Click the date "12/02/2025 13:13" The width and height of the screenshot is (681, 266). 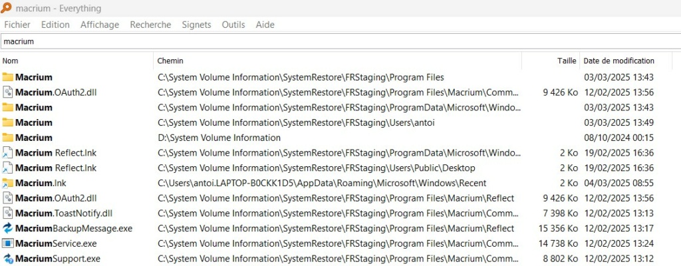click(619, 213)
